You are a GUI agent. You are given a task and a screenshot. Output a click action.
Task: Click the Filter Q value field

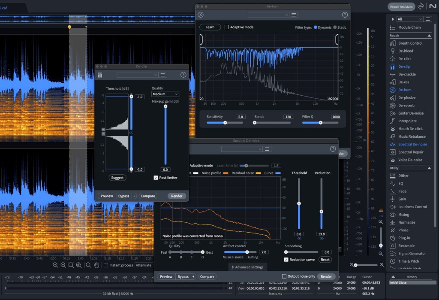tap(336, 117)
